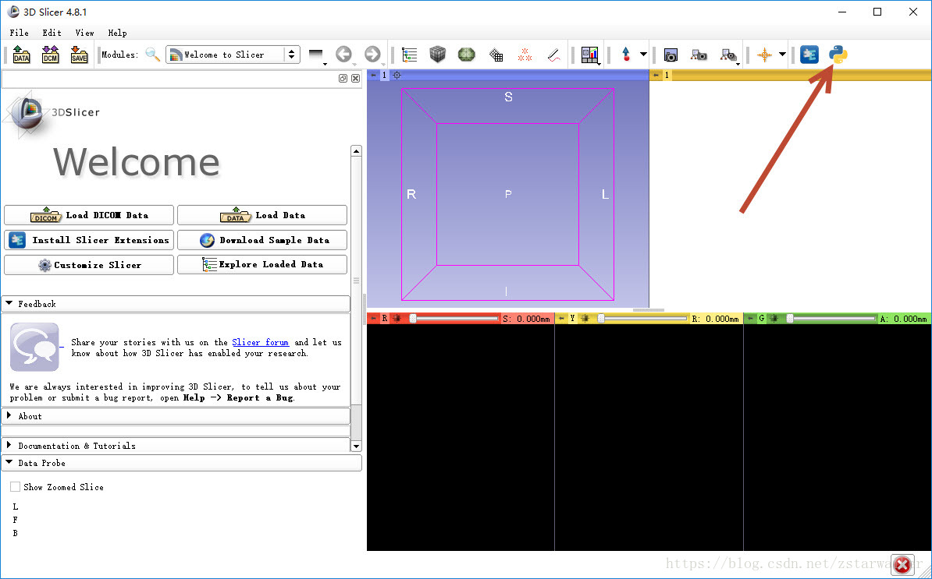Click the 3D view pin icon
Image resolution: width=932 pixels, height=579 pixels.
[x=373, y=76]
